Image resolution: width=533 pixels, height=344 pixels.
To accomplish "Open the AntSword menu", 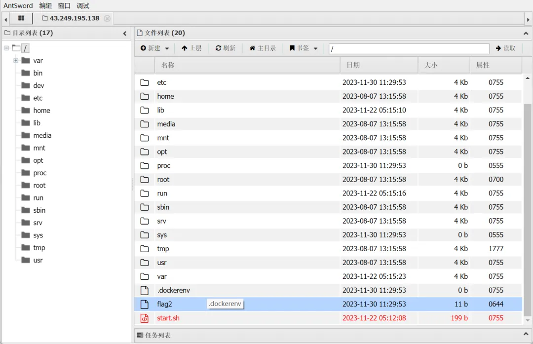I will tap(18, 6).
